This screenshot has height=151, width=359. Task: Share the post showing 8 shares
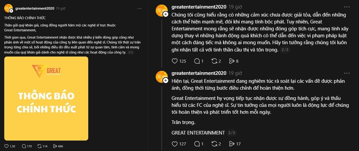pos(232,61)
